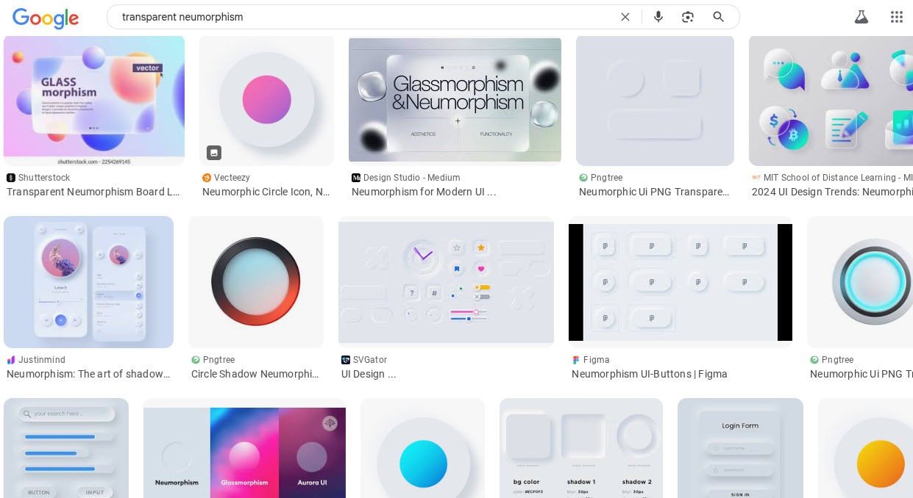This screenshot has height=498, width=913.
Task: Open the cyan neumorphic circle thumbnail
Action: pyautogui.click(x=422, y=448)
